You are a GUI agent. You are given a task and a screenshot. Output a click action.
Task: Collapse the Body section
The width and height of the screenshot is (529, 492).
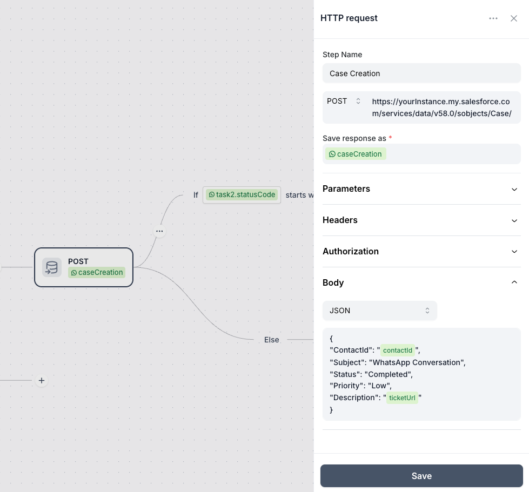pos(421,282)
